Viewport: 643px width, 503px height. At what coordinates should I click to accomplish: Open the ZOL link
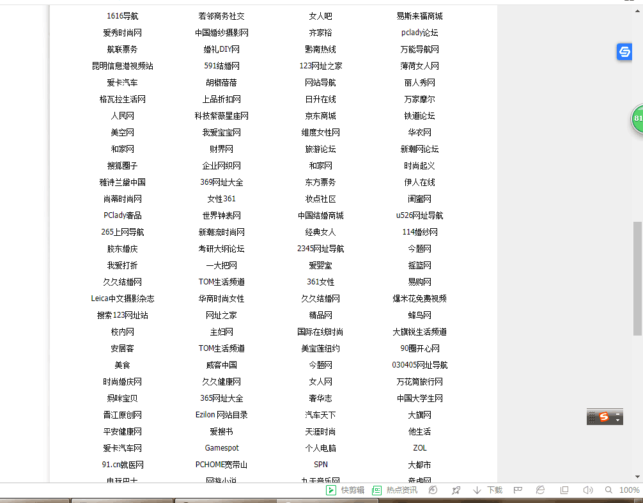(419, 448)
